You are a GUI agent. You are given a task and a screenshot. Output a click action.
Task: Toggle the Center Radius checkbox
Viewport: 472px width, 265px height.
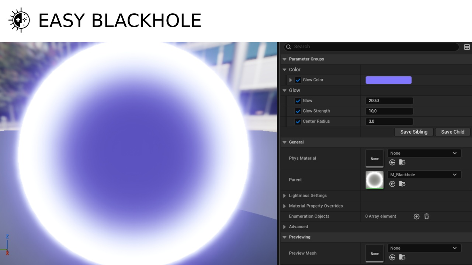tap(298, 121)
